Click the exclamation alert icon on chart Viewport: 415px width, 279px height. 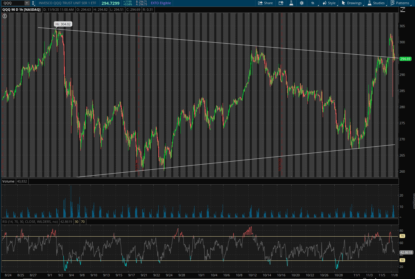5,16
